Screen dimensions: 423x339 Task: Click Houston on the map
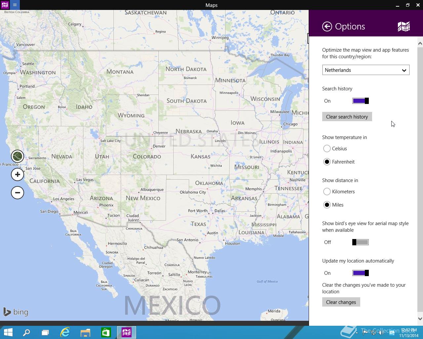(233, 243)
